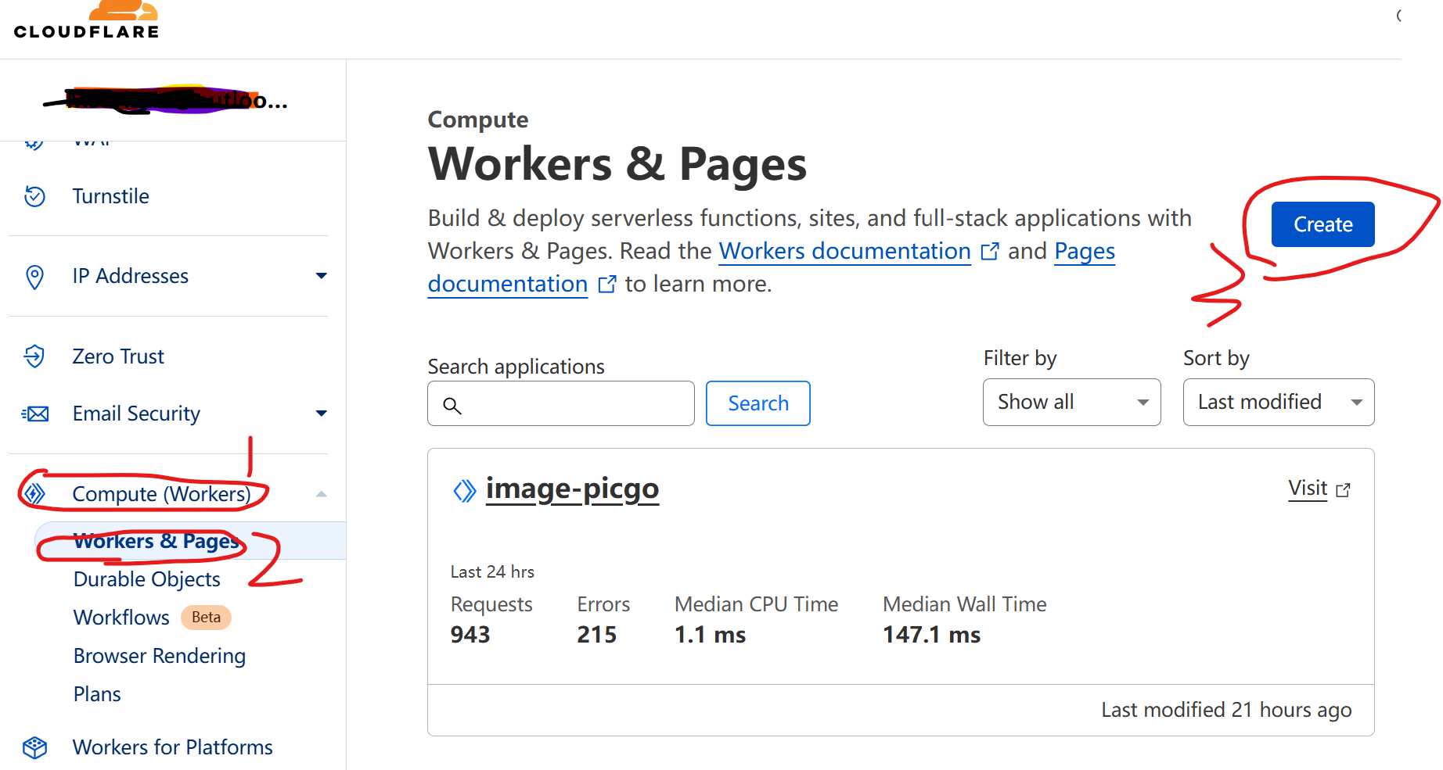Open the Pages documentation link

pos(1085,251)
